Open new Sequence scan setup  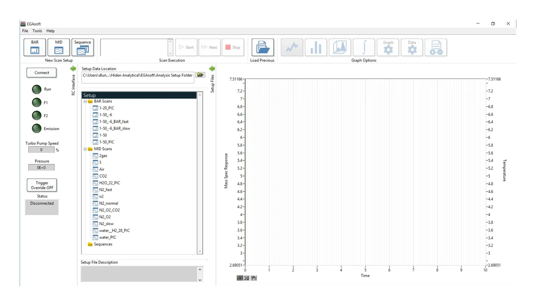tap(83, 47)
